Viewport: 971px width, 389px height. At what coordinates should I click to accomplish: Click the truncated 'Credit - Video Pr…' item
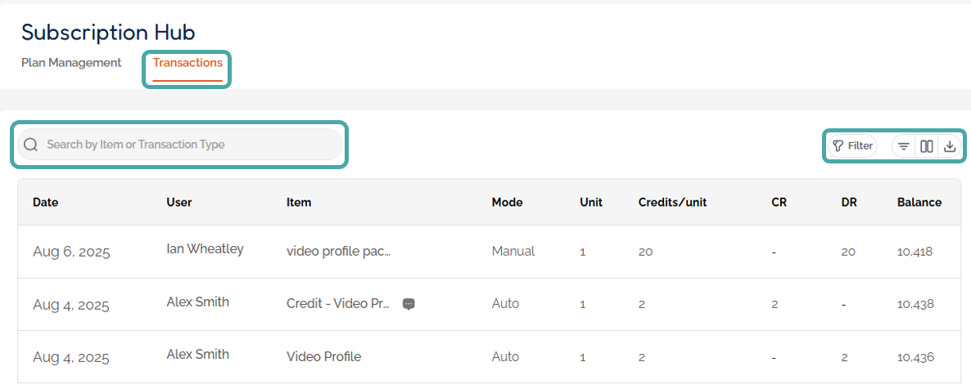point(338,304)
